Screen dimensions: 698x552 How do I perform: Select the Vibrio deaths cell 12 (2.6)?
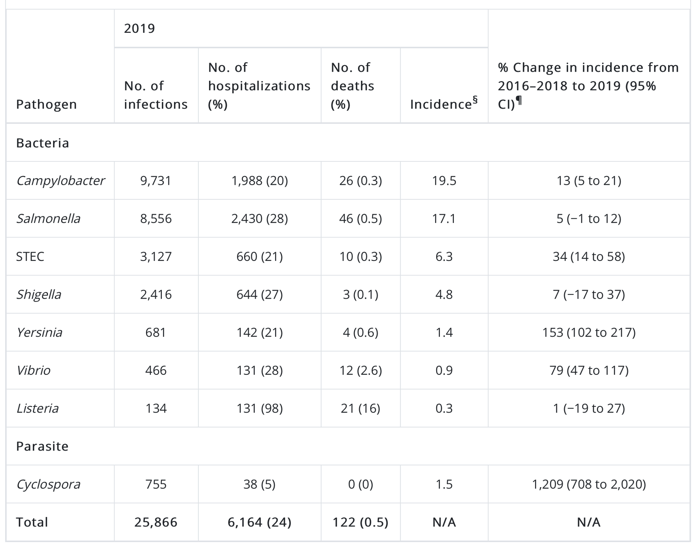(361, 370)
